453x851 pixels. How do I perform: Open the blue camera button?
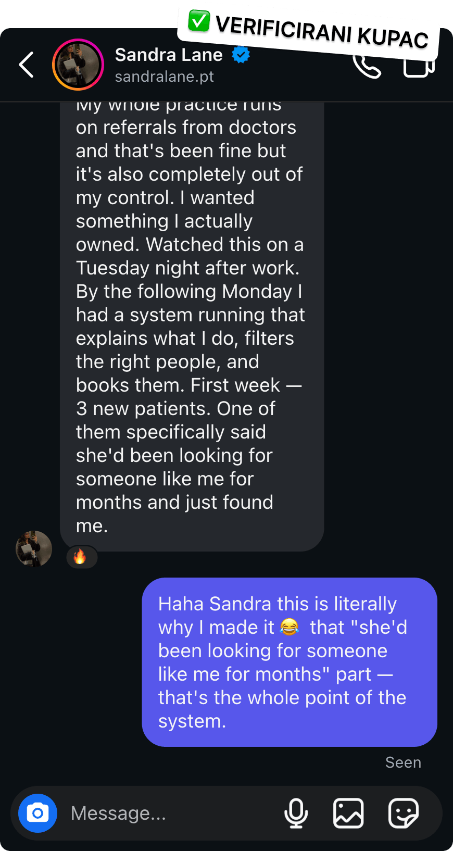click(38, 813)
